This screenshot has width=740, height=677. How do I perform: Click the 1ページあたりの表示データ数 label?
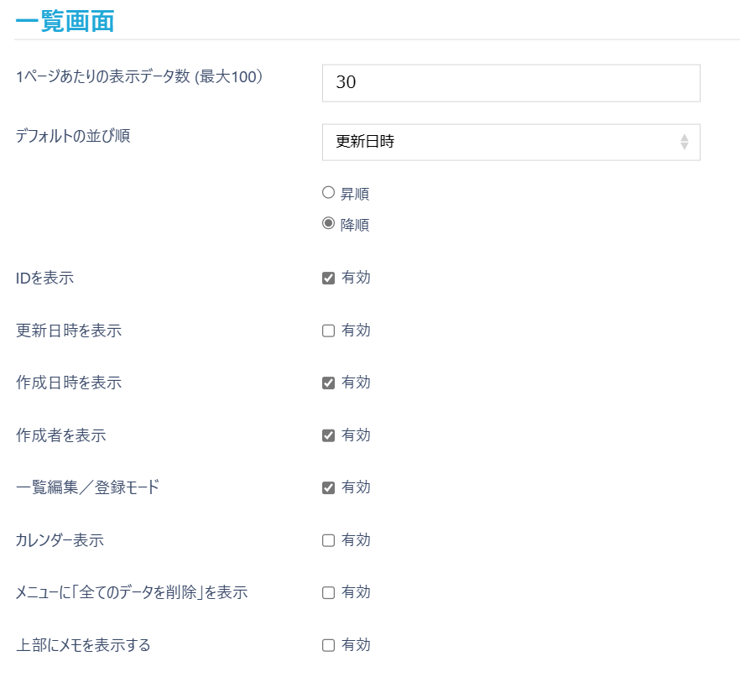140,76
